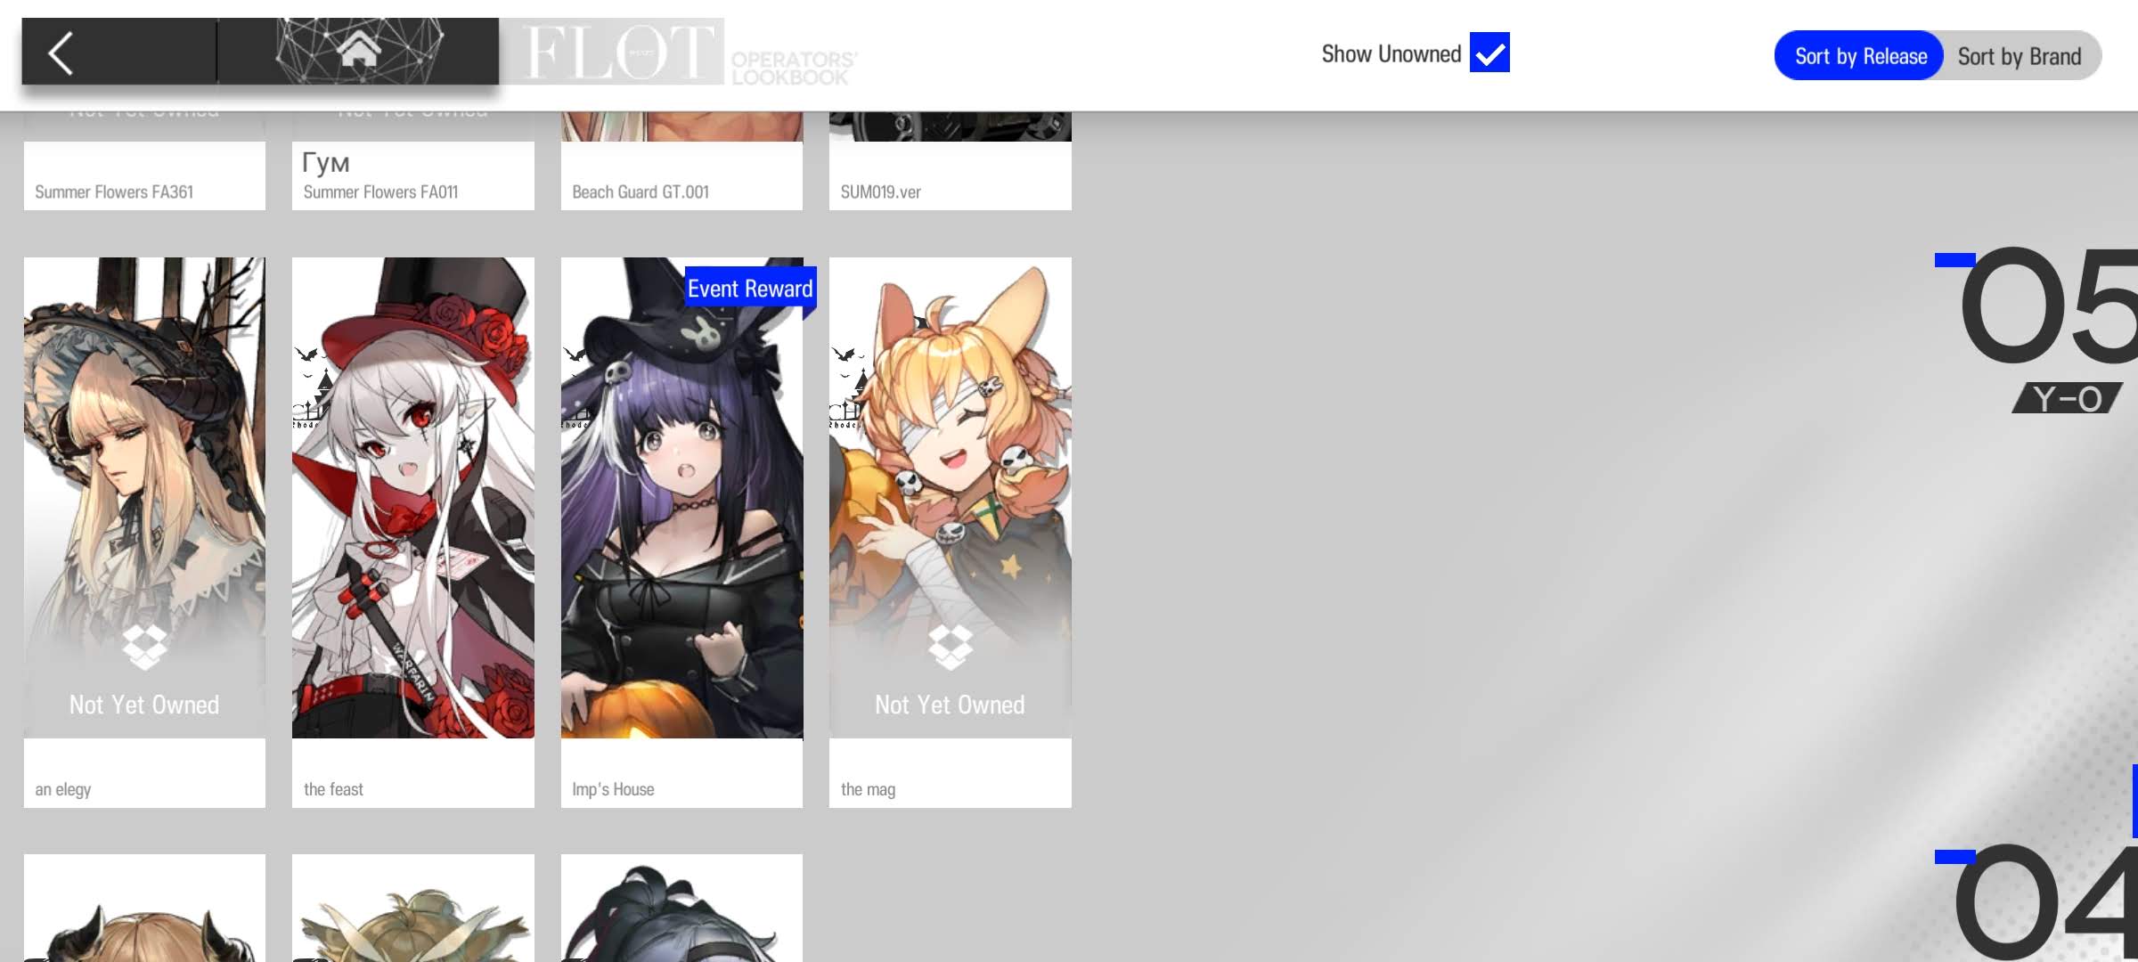Click Summer Flowers FA011 card label
This screenshot has height=962, width=2138.
380,192
